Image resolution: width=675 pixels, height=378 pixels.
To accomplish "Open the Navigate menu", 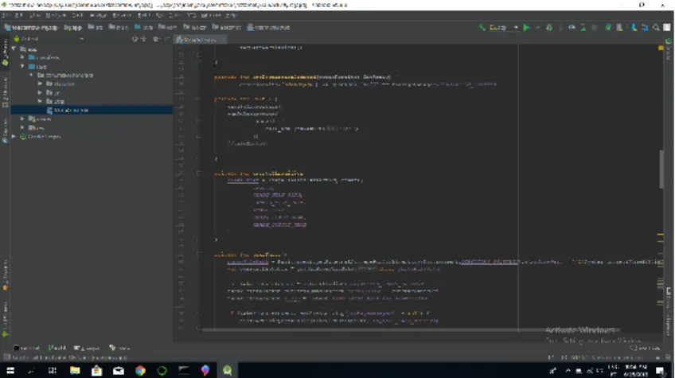I will coord(56,15).
